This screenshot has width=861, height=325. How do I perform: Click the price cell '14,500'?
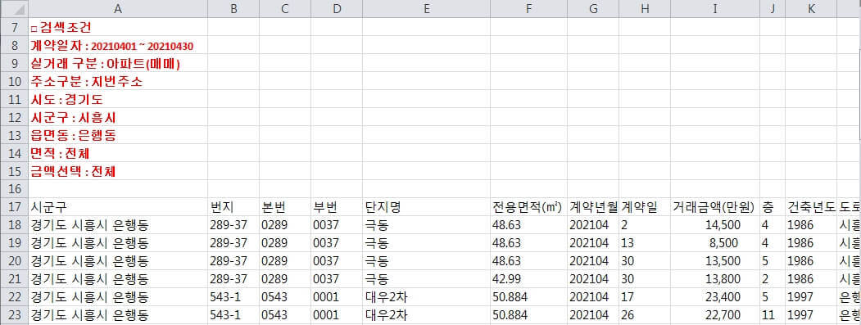tap(715, 225)
